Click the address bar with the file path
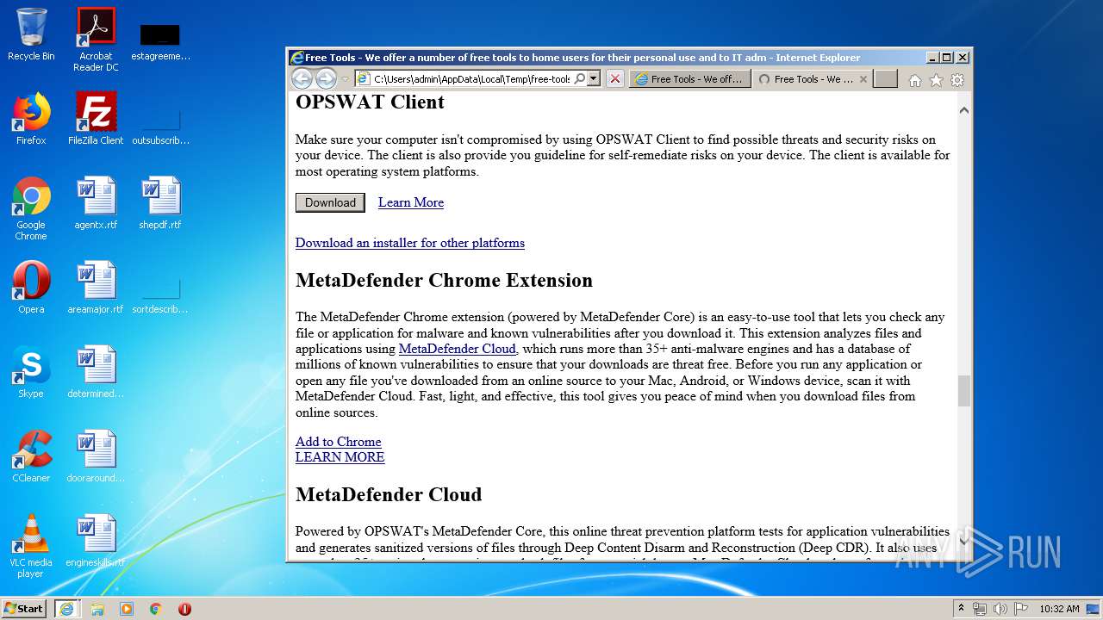 pyautogui.click(x=470, y=79)
